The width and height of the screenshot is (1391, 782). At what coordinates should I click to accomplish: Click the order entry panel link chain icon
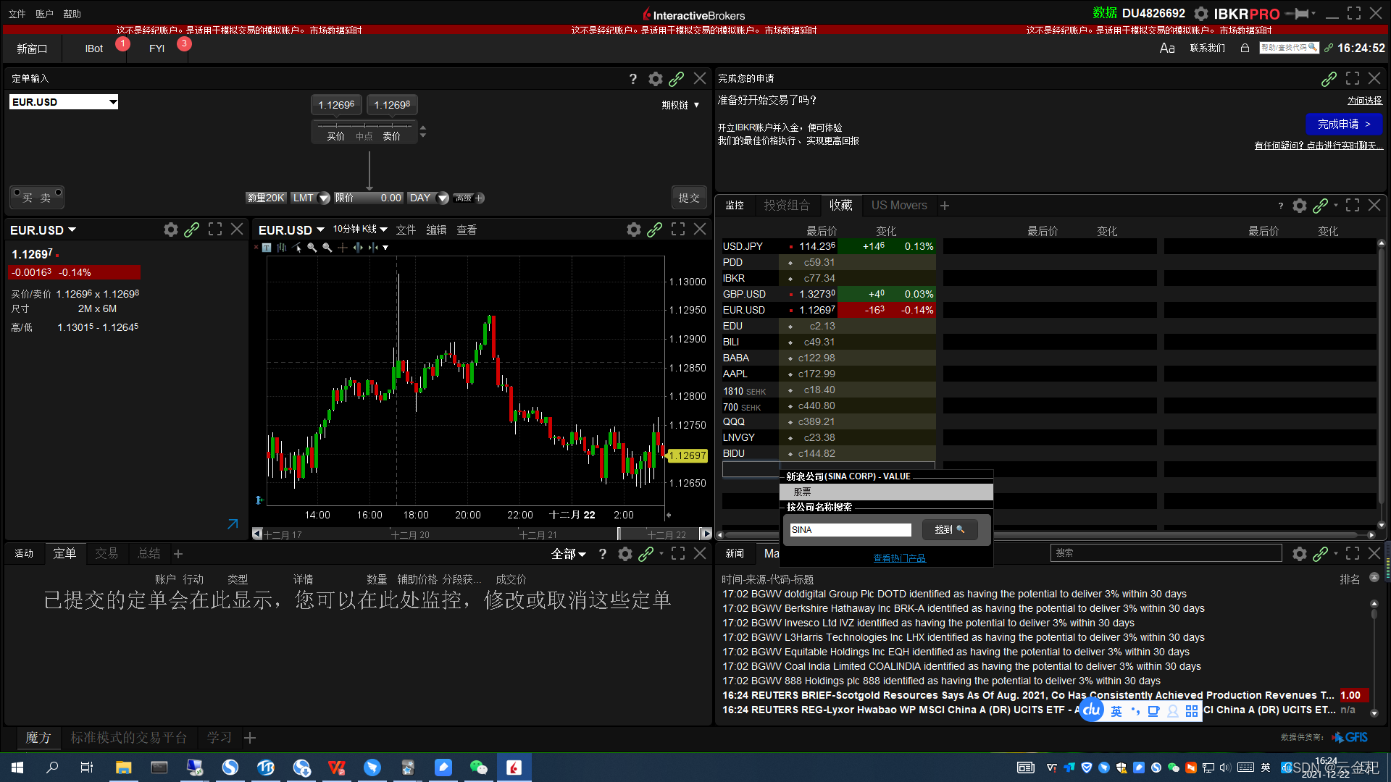coord(676,79)
